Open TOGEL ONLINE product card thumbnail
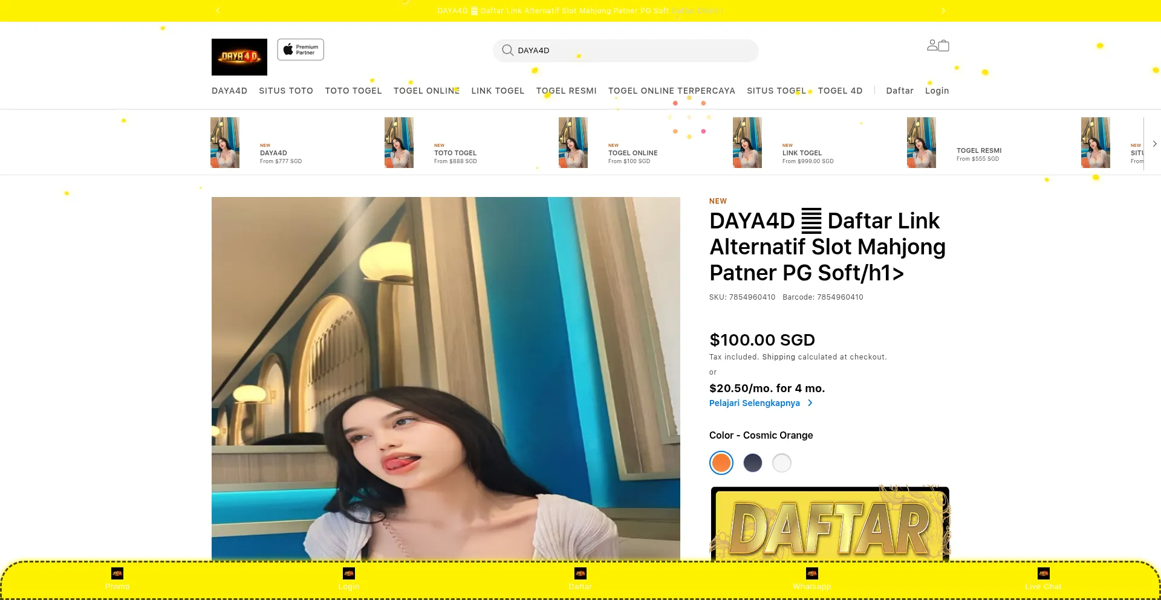The height and width of the screenshot is (600, 1161). tap(573, 143)
